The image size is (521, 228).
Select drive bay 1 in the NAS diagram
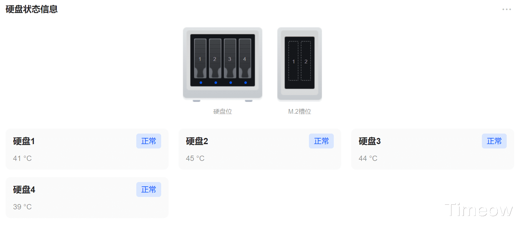[x=200, y=58]
